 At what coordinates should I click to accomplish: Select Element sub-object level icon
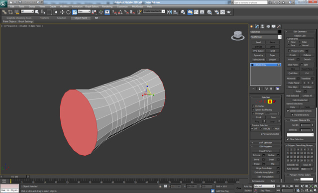click(x=274, y=101)
